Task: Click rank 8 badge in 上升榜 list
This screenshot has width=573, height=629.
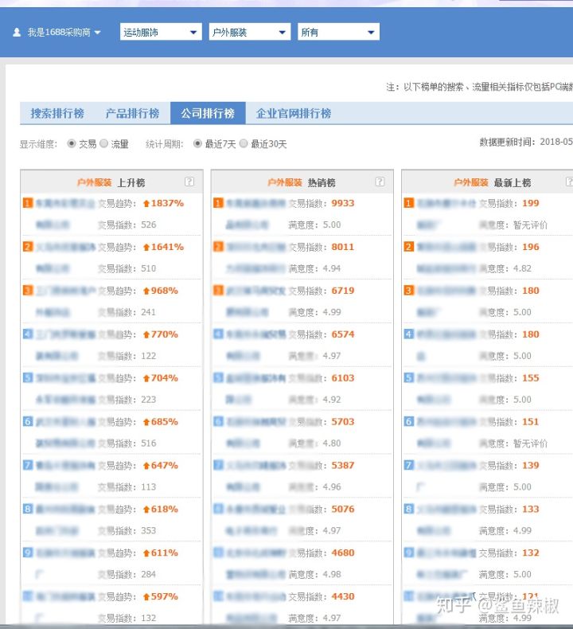Action: [x=27, y=509]
